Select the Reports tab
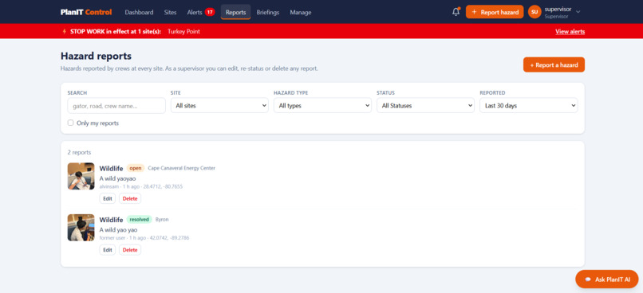Screen dimensions: 643x293 point(236,12)
